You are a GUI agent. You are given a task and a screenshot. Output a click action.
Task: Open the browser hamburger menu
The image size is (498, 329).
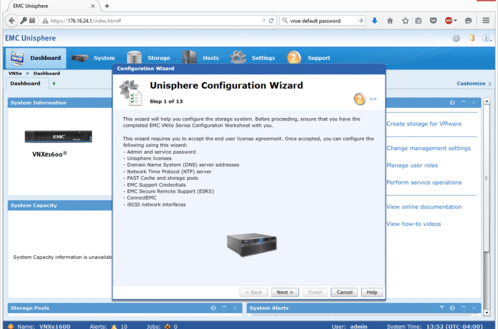[x=486, y=20]
